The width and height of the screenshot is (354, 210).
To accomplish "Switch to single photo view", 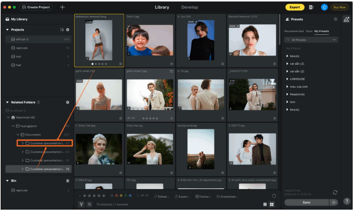I will (265, 204).
